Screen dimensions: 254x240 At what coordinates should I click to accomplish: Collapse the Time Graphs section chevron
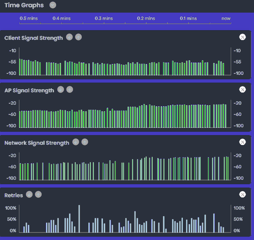[53, 5]
